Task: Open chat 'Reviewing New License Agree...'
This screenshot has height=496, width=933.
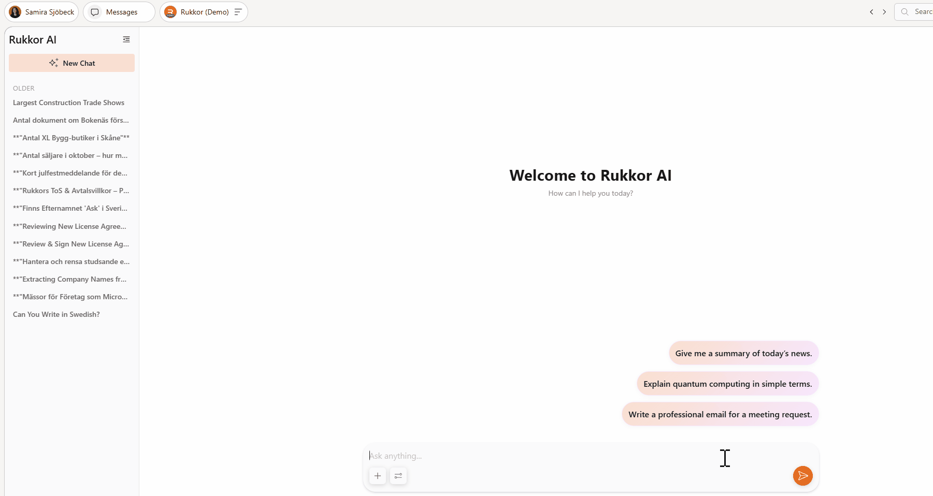Action: tap(71, 226)
